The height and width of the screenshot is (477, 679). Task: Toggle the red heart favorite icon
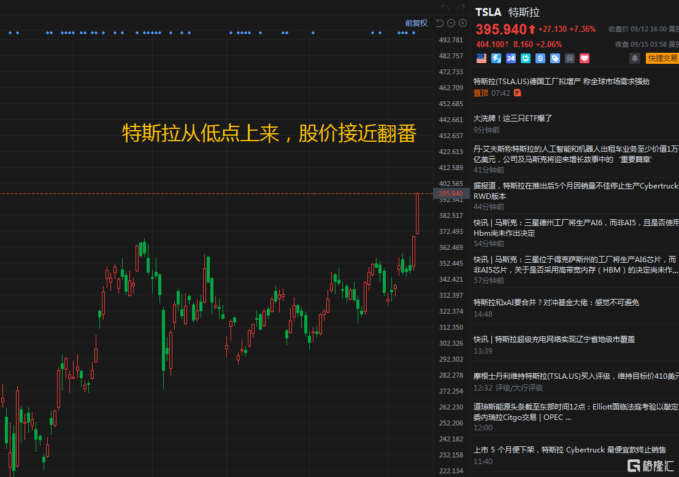click(x=585, y=58)
